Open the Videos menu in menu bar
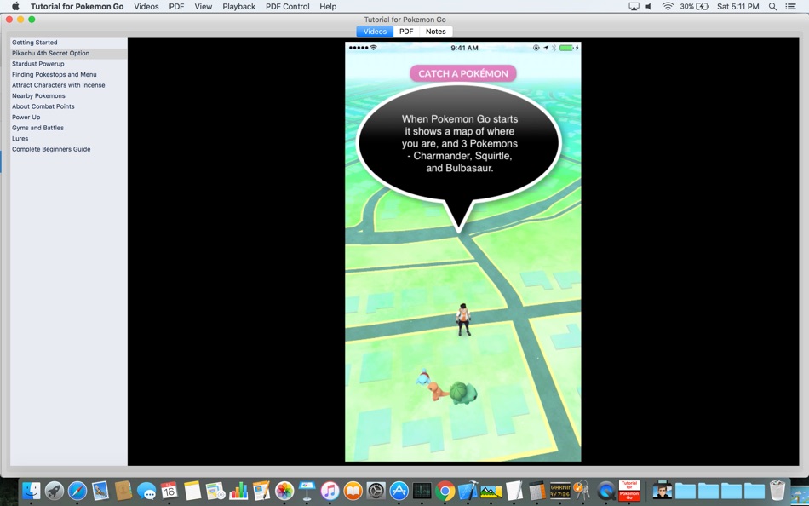The image size is (809, 506). 146,6
